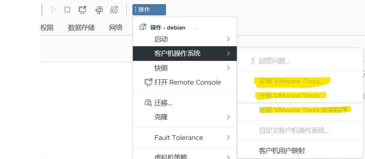This screenshot has height=159, width=365.
Task: Click the migrate icon next to 迁移...
Action: [x=148, y=103]
